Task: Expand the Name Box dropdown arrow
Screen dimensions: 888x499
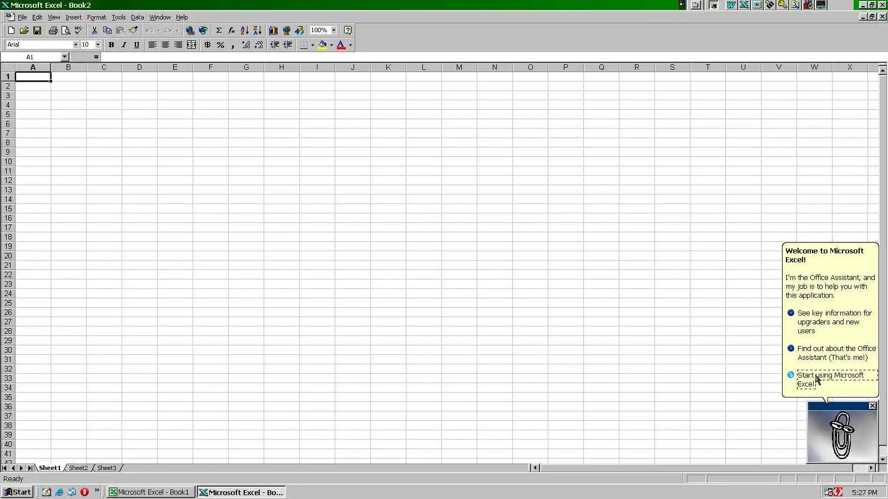Action: (x=64, y=57)
